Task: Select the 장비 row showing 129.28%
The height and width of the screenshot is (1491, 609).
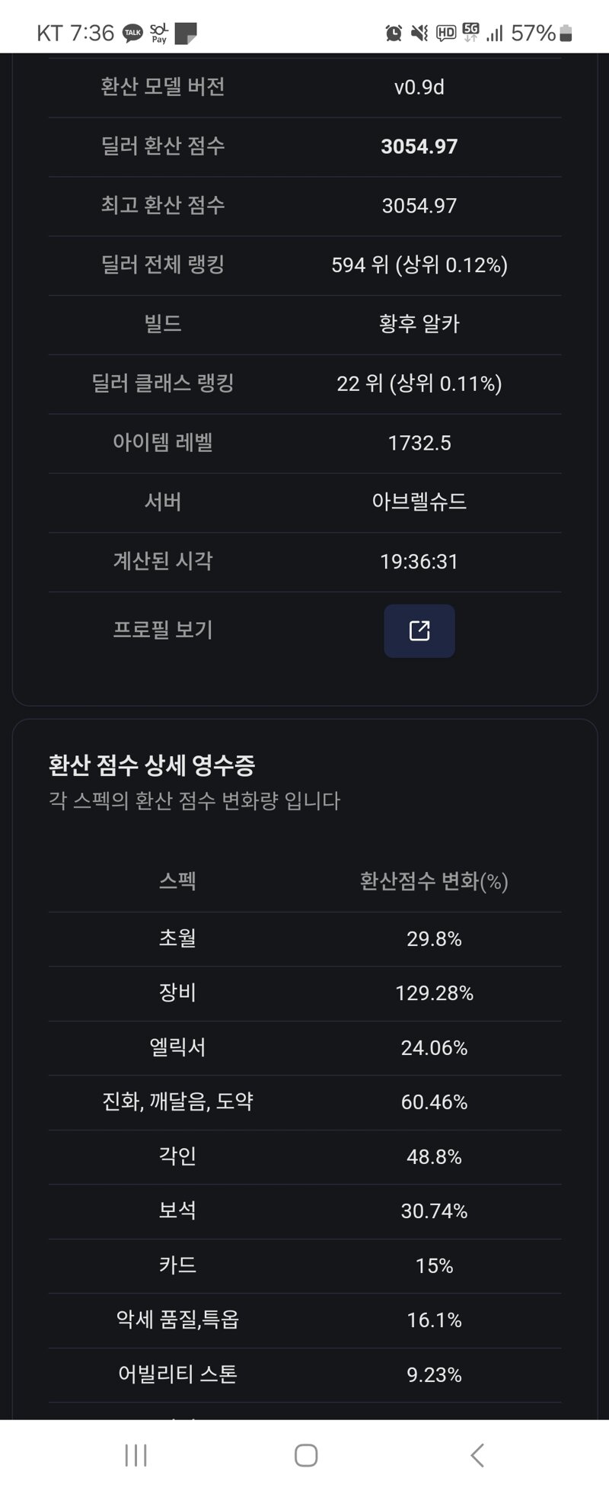Action: [x=305, y=993]
